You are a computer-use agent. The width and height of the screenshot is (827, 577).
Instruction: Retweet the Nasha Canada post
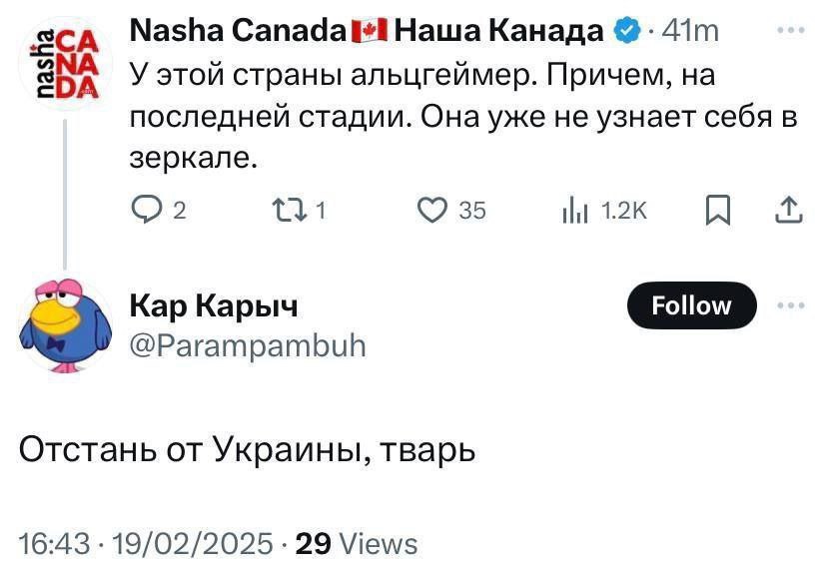[x=290, y=210]
